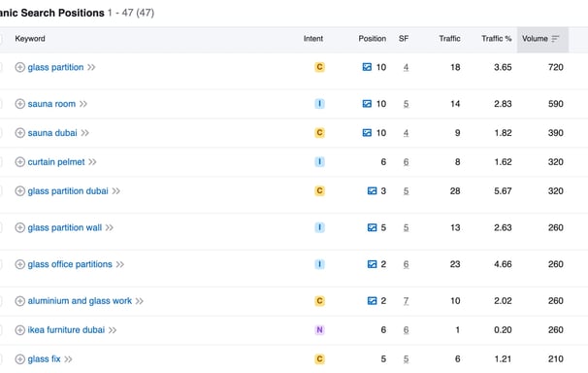
Task: Expand double chevron next to ikea furniture dubai
Action: (x=113, y=330)
